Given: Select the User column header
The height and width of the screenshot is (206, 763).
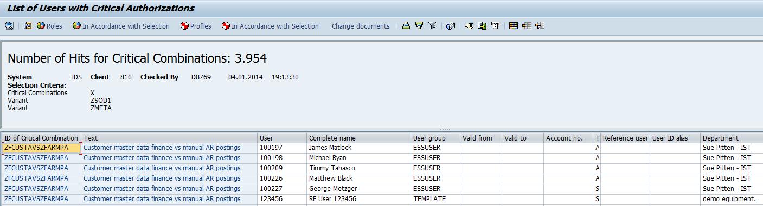Looking at the screenshot, I should pos(282,138).
